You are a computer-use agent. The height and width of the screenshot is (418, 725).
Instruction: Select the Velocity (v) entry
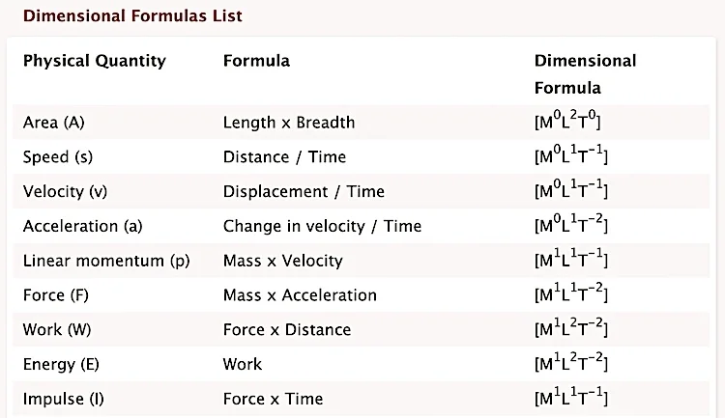65,192
